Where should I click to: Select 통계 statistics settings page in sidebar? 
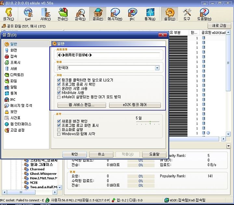(x=11, y=93)
